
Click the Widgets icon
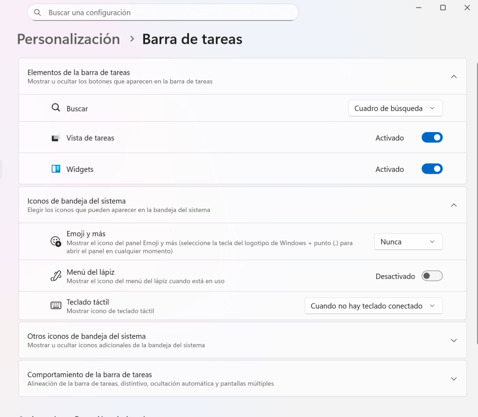[56, 169]
